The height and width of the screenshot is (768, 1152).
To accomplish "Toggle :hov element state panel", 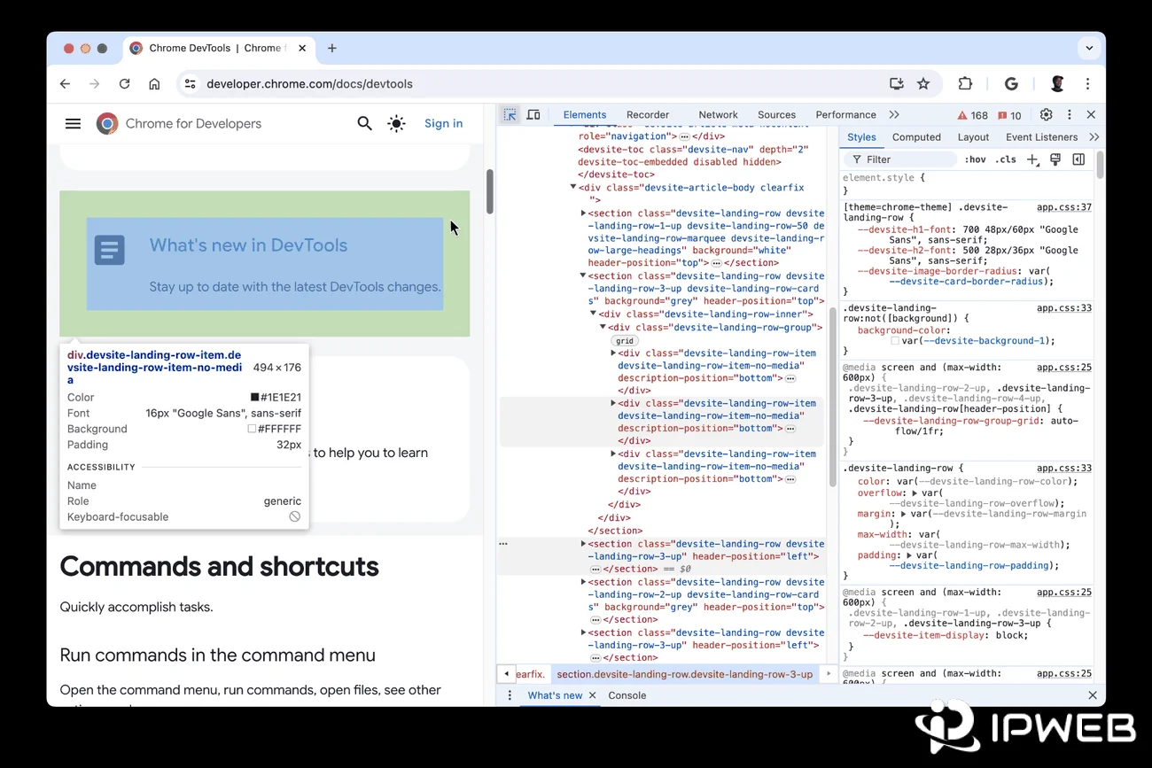I will pos(975,159).
